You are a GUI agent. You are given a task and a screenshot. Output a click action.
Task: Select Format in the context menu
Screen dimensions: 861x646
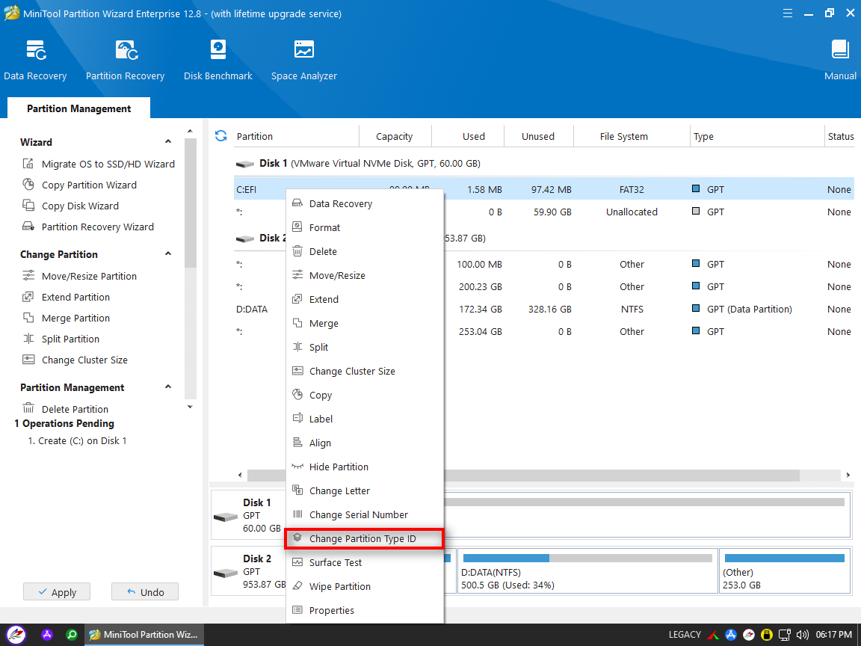pos(324,227)
